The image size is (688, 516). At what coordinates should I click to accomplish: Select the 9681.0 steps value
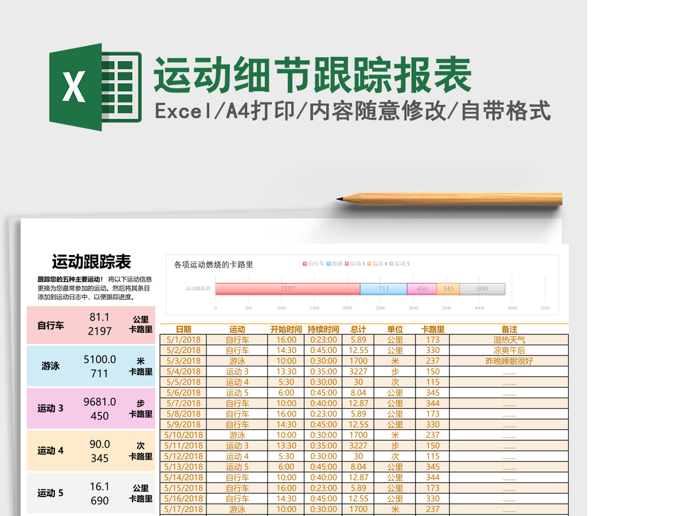[x=100, y=402]
